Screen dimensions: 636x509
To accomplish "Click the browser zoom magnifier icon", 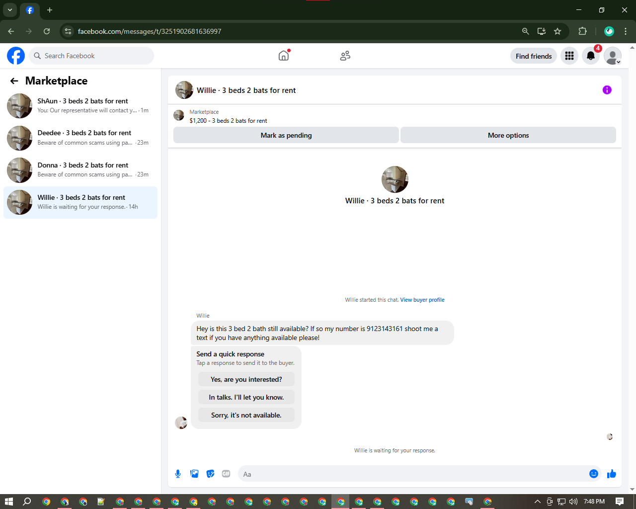I will [x=525, y=31].
